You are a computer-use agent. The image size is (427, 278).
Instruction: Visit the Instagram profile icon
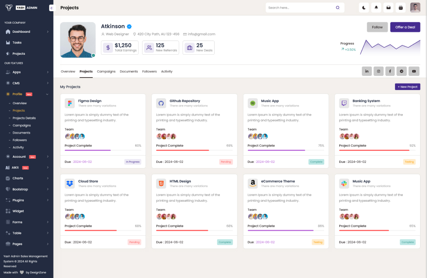coord(379,71)
